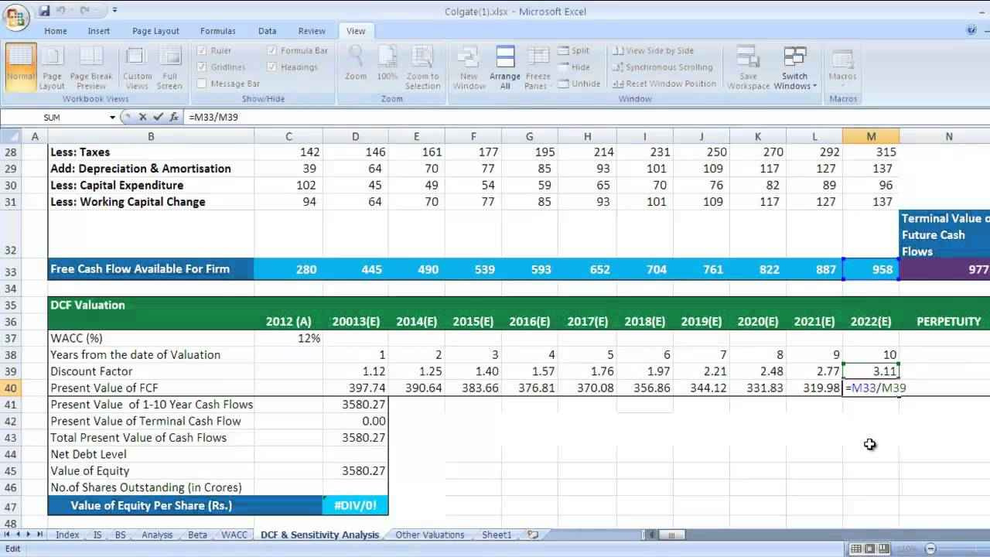Open the Zoom dialog from ribbon
Image resolution: width=990 pixels, height=557 pixels.
pos(356,63)
